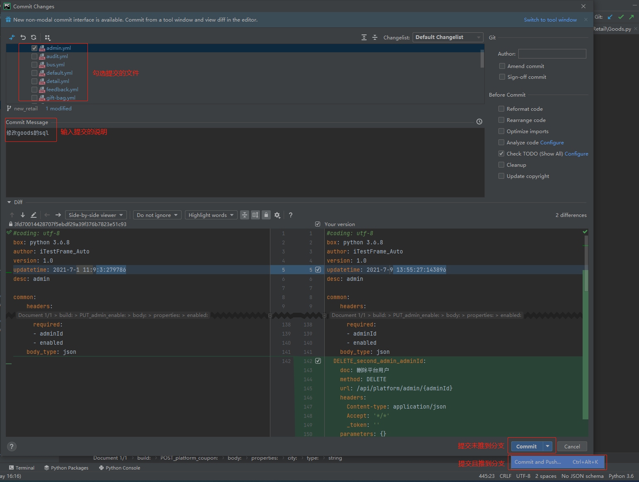Enable Reformat code checkbox

pos(501,109)
